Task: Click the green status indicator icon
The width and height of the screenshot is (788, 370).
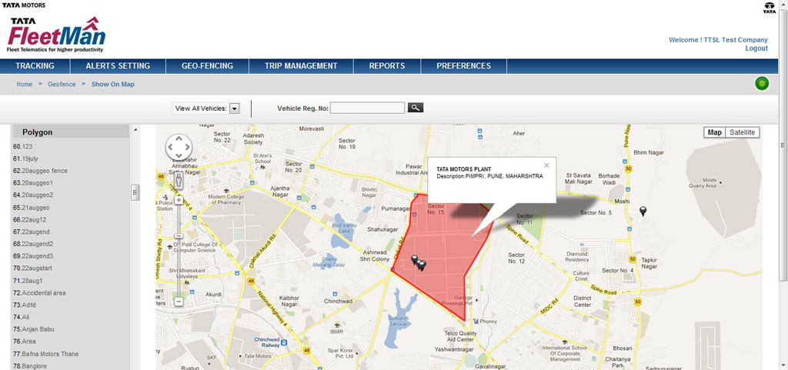Action: pyautogui.click(x=762, y=84)
